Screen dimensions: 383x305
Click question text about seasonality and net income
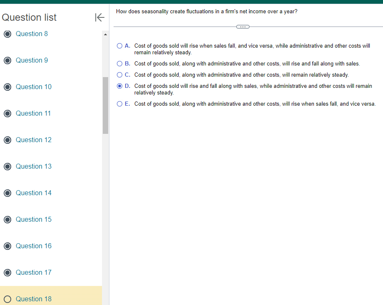[x=207, y=12]
